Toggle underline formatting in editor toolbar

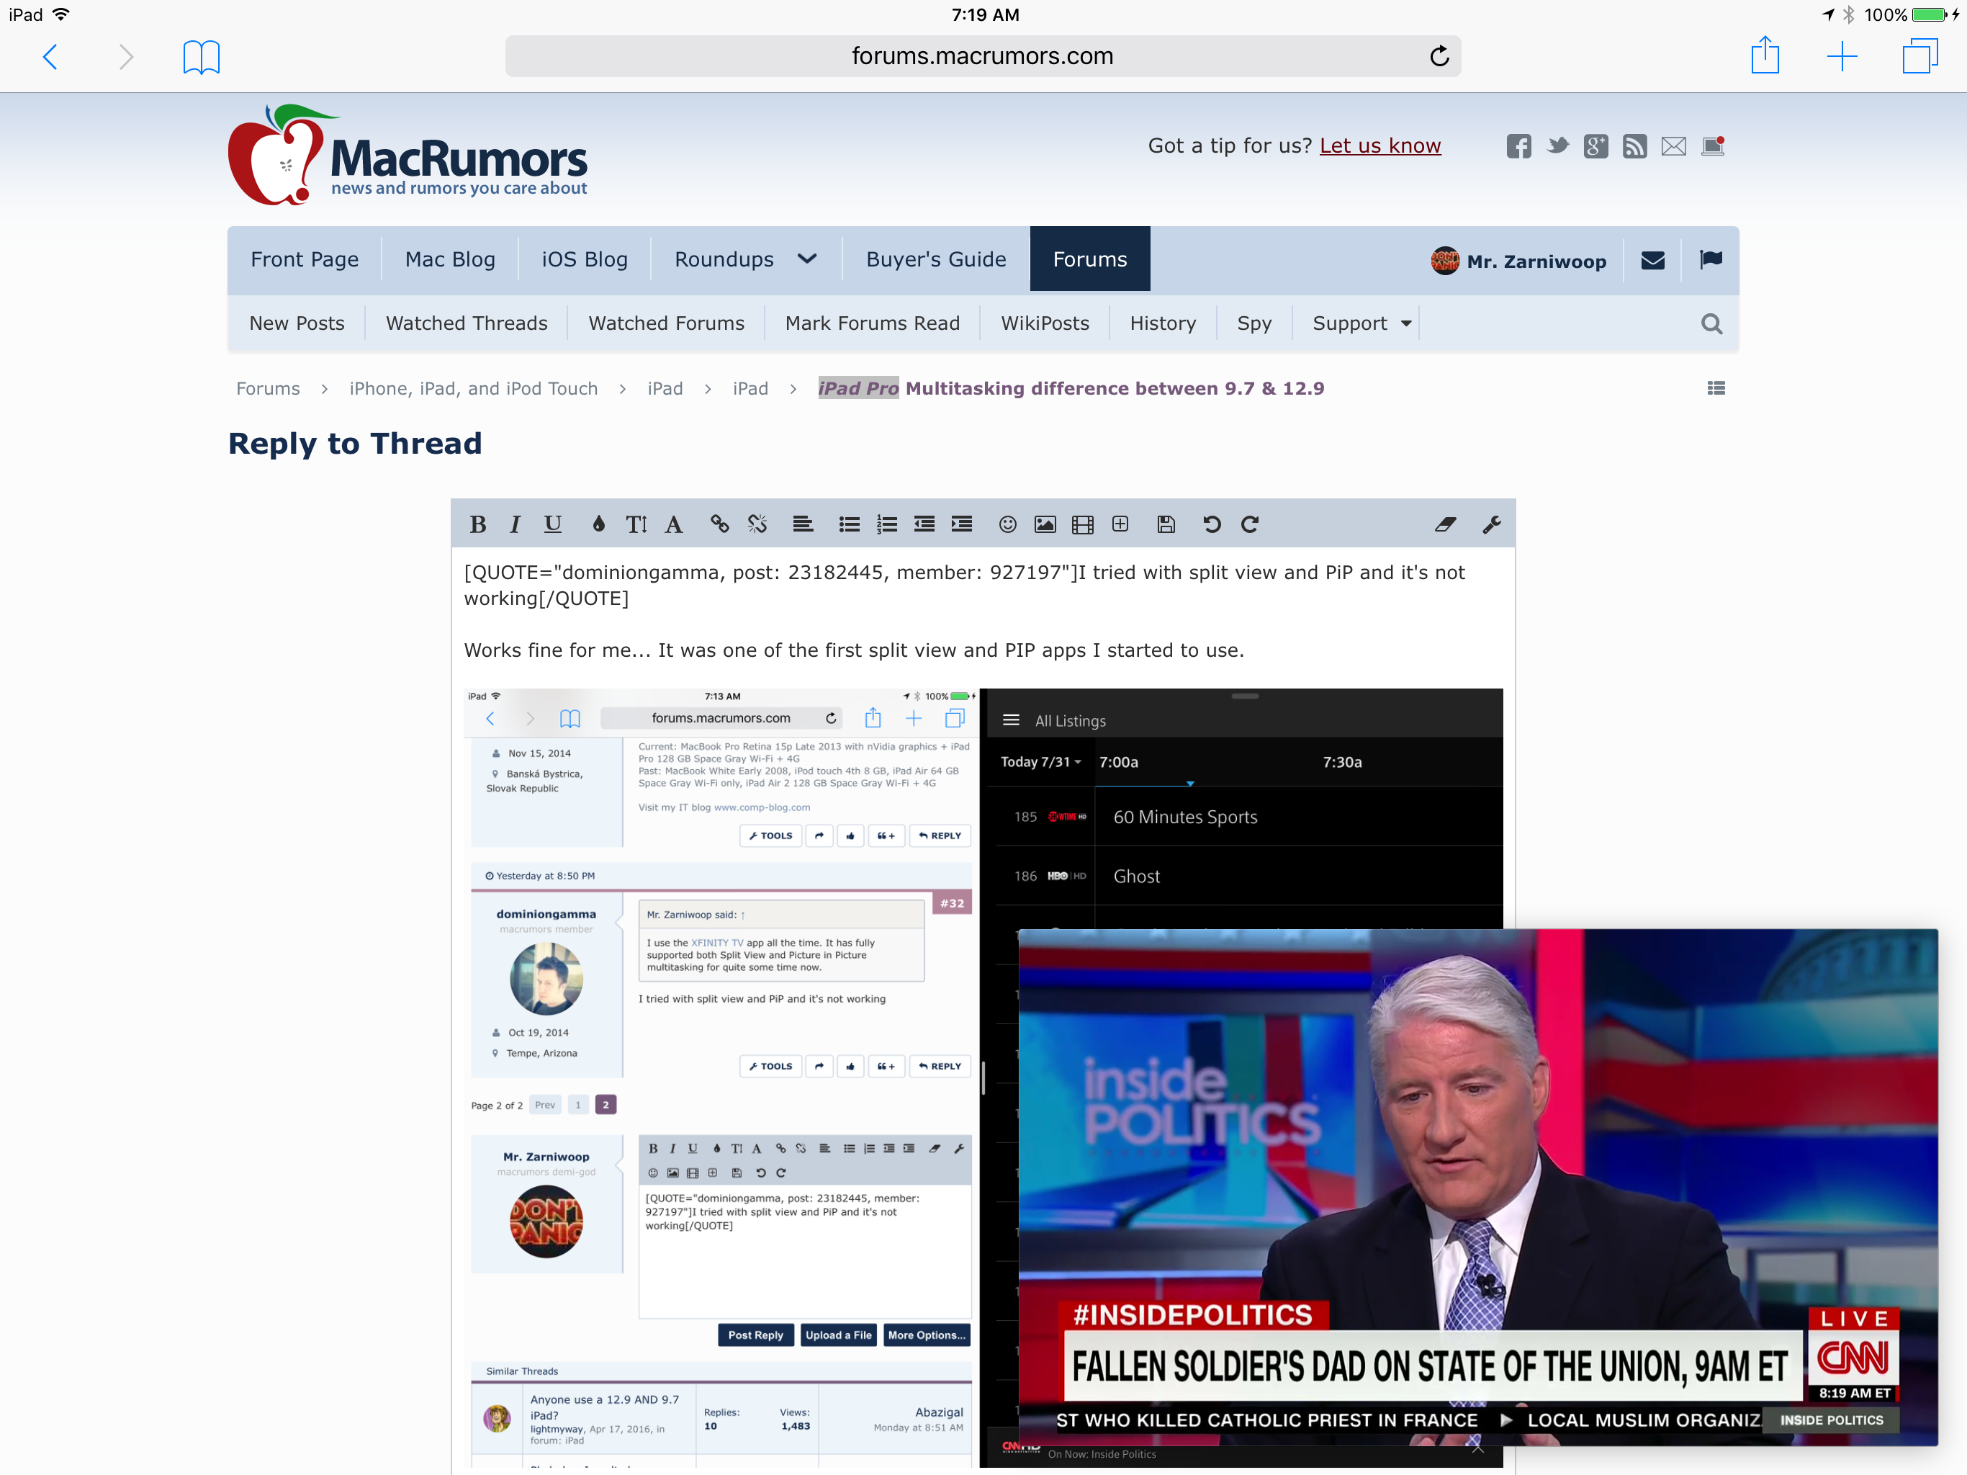pos(552,524)
